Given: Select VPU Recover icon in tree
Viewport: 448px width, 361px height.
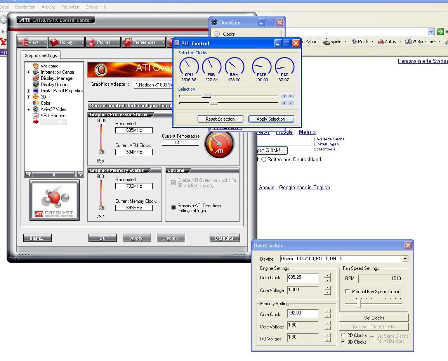Looking at the screenshot, I should coord(36,116).
